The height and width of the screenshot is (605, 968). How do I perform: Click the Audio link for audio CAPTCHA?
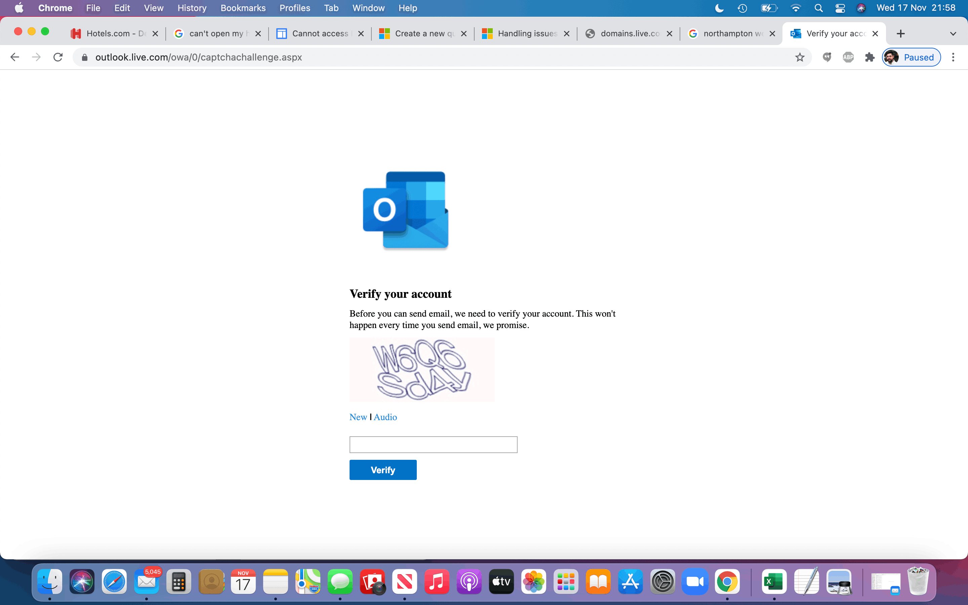[386, 417]
